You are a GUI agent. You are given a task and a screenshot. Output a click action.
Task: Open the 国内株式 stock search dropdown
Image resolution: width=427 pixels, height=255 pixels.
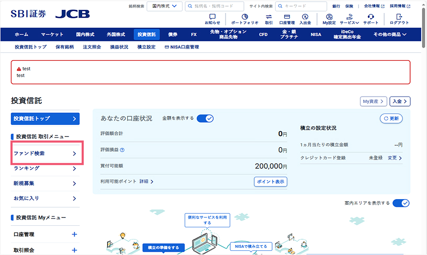(164, 6)
